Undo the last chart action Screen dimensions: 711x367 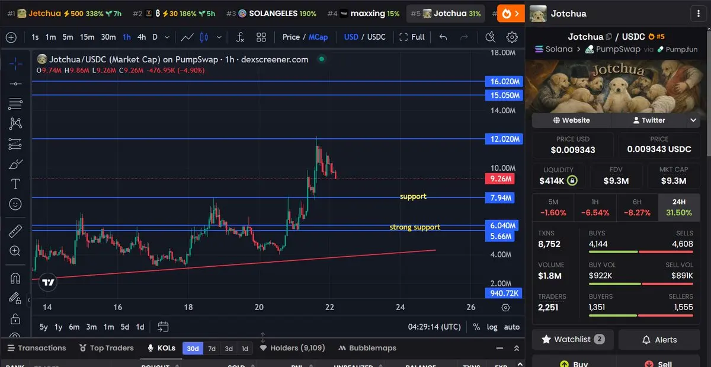(443, 37)
